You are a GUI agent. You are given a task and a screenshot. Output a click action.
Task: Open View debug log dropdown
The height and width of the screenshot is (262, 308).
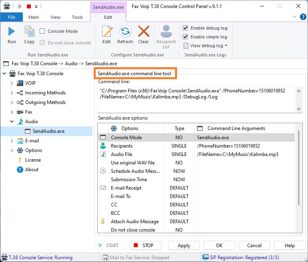[x=205, y=46]
